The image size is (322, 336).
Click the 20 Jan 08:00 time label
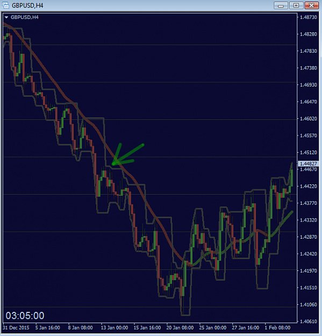tap(180, 328)
